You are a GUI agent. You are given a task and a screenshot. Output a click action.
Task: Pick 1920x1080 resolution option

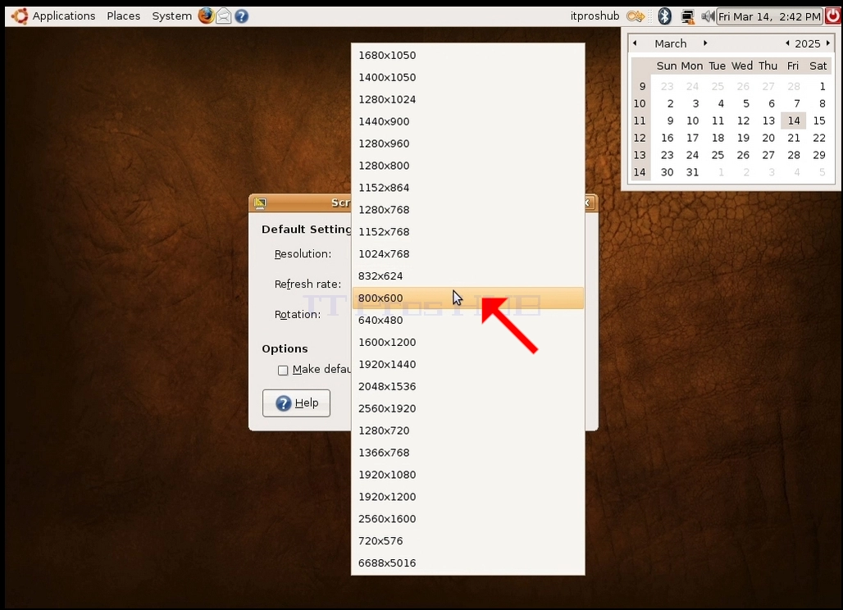click(x=467, y=475)
